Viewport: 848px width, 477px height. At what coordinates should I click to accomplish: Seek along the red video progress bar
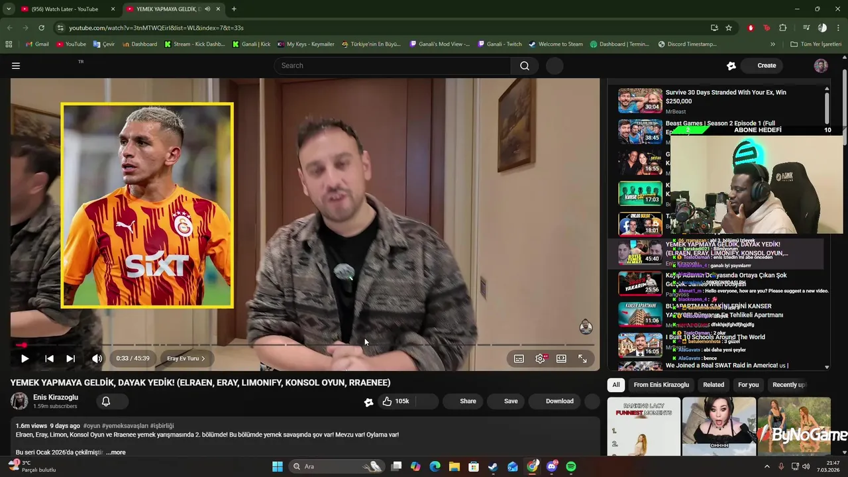305,345
